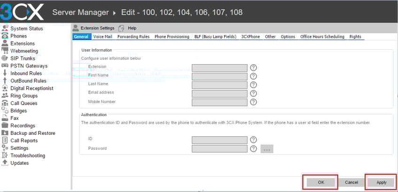
Task: Click the Mobile Number input field
Action: tap(219, 102)
